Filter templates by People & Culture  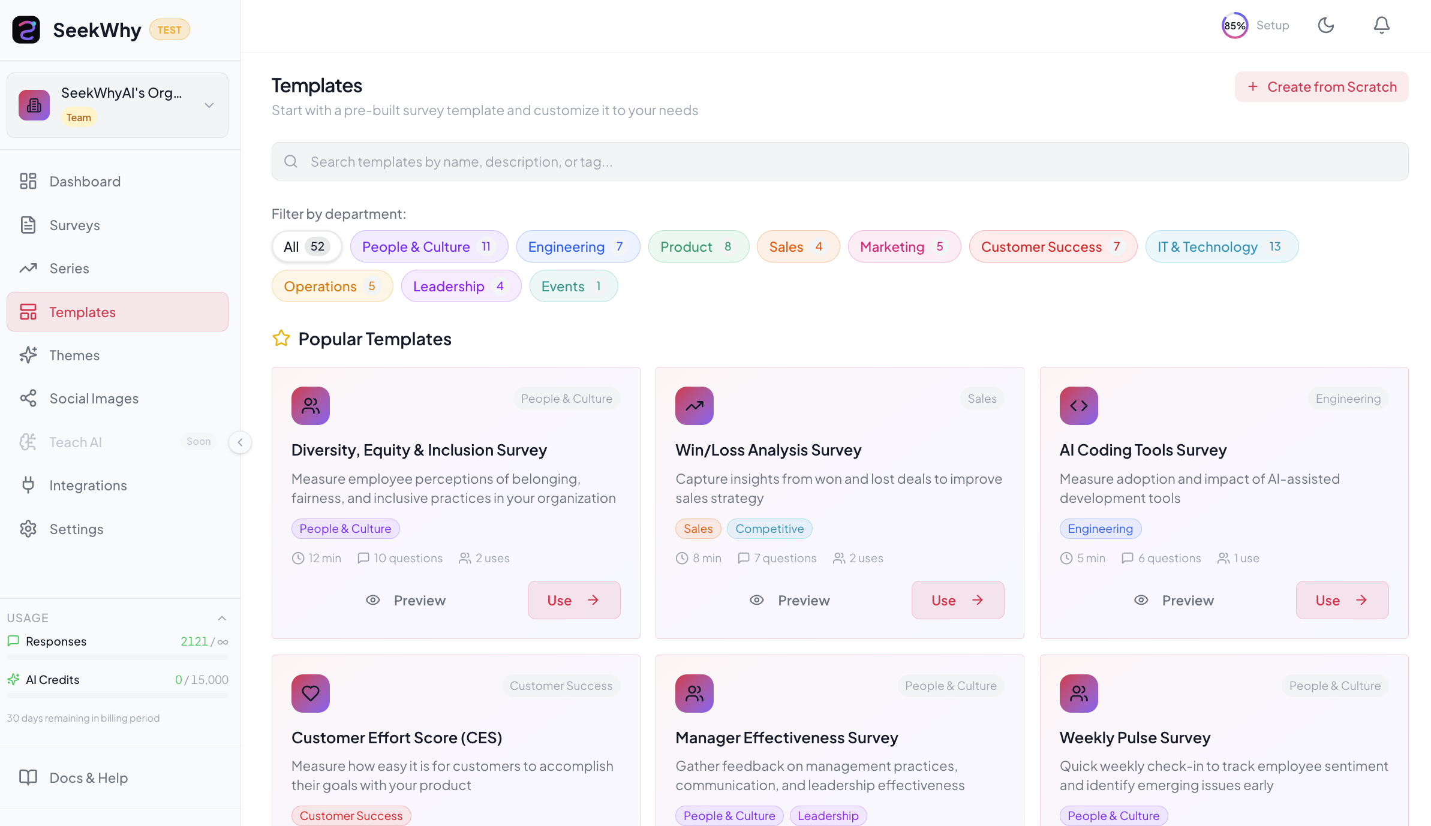click(x=428, y=247)
